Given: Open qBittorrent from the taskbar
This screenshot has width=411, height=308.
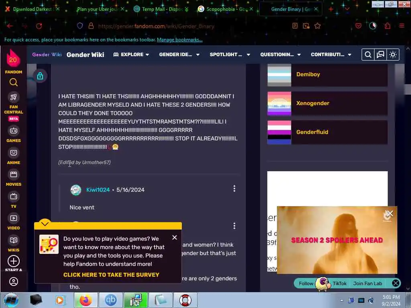Looking at the screenshot, I should (111, 300).
